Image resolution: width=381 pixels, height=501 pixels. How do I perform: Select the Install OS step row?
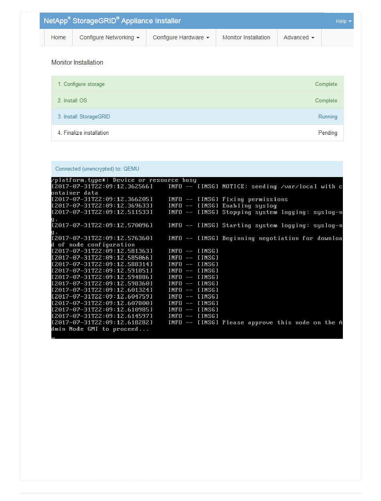click(x=197, y=100)
